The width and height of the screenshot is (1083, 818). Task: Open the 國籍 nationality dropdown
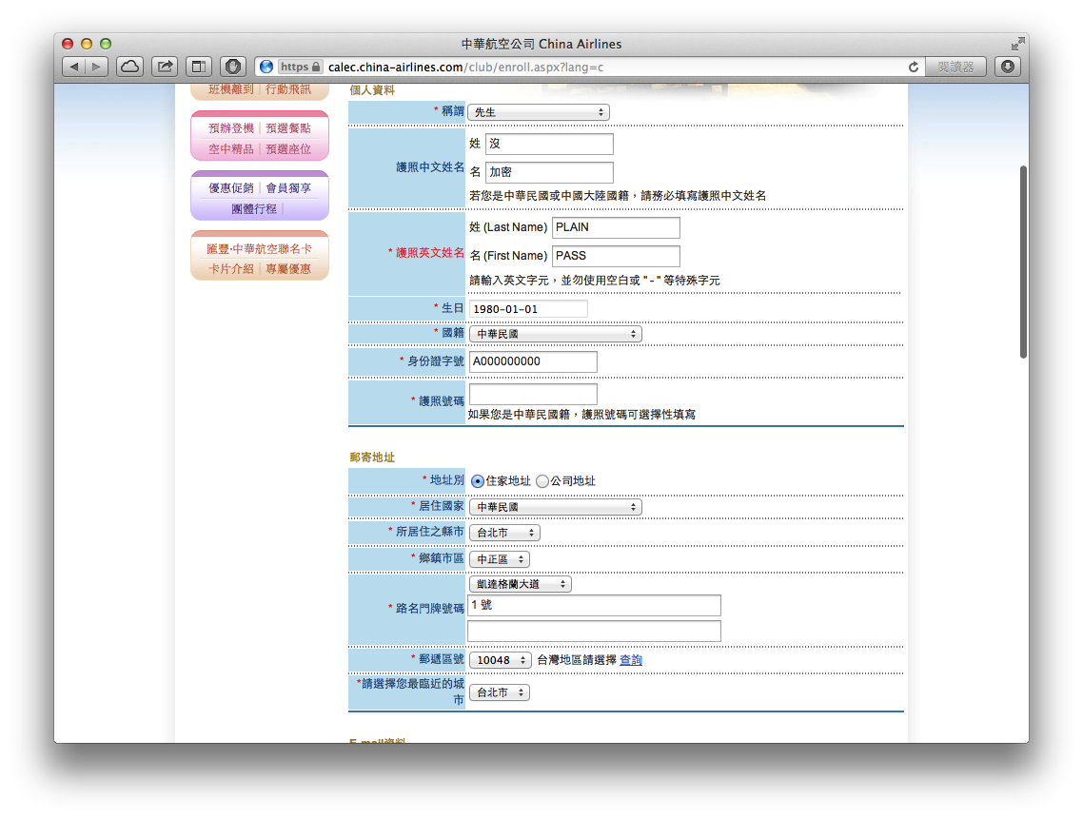click(556, 334)
